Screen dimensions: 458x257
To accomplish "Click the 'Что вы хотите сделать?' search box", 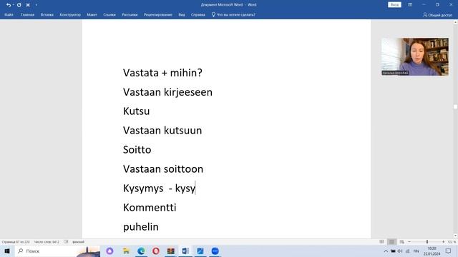I will [233, 14].
